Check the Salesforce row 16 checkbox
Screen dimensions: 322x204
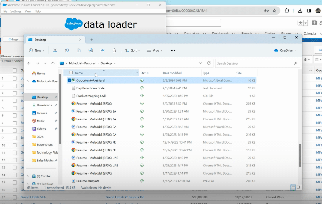point(15,190)
